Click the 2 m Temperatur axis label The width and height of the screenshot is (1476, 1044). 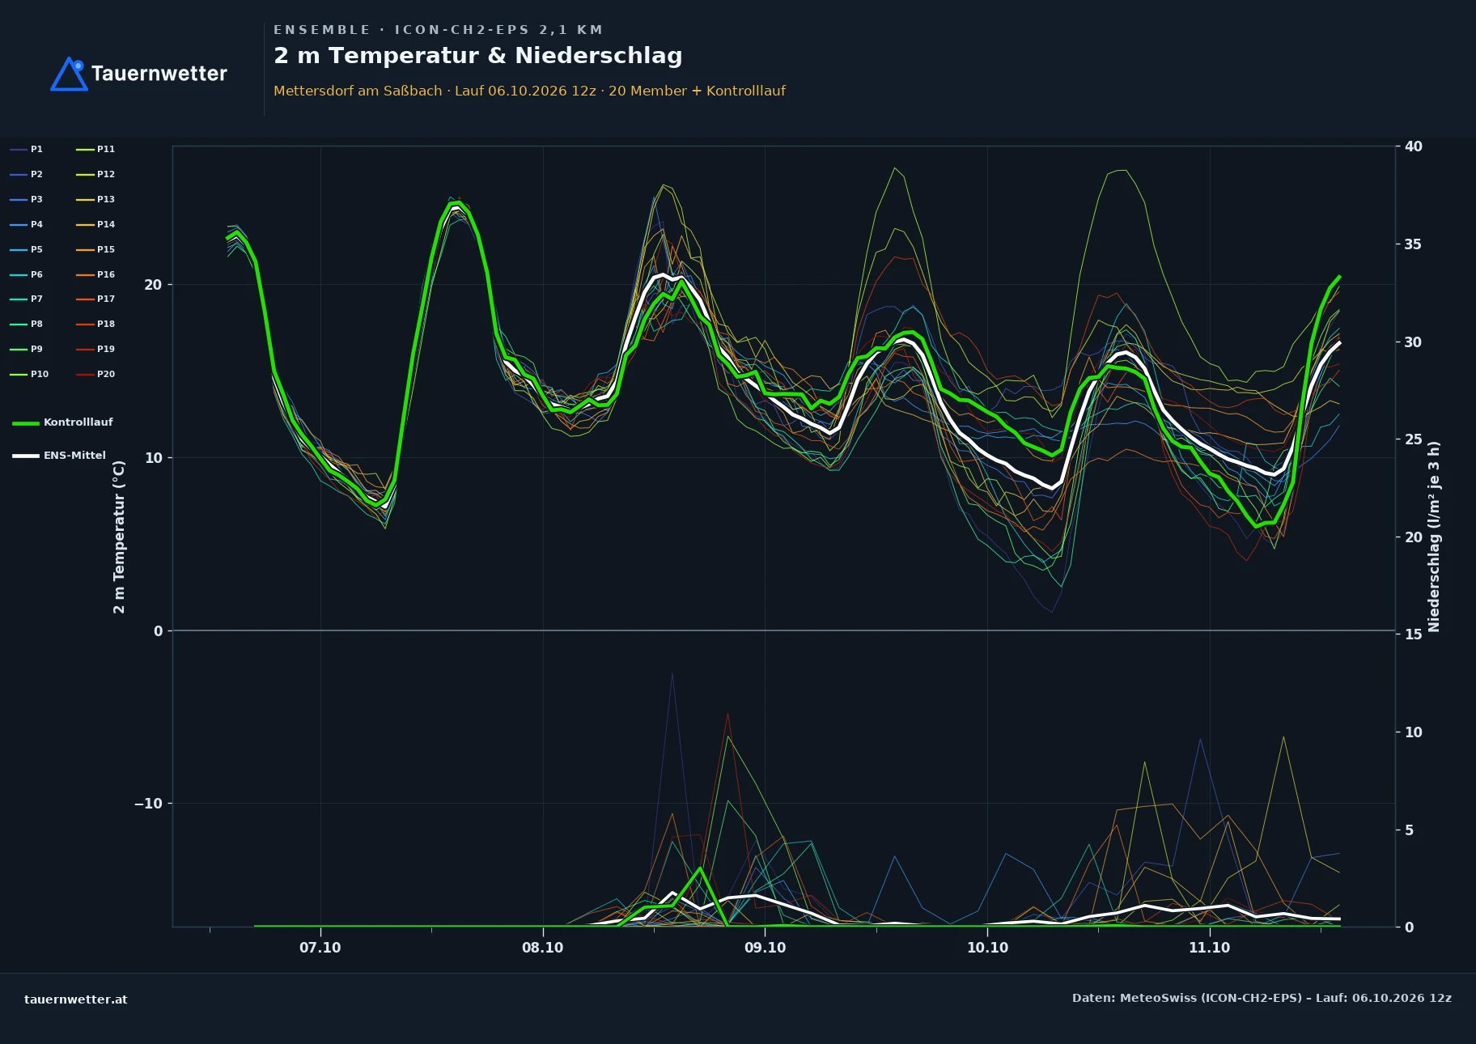point(119,537)
